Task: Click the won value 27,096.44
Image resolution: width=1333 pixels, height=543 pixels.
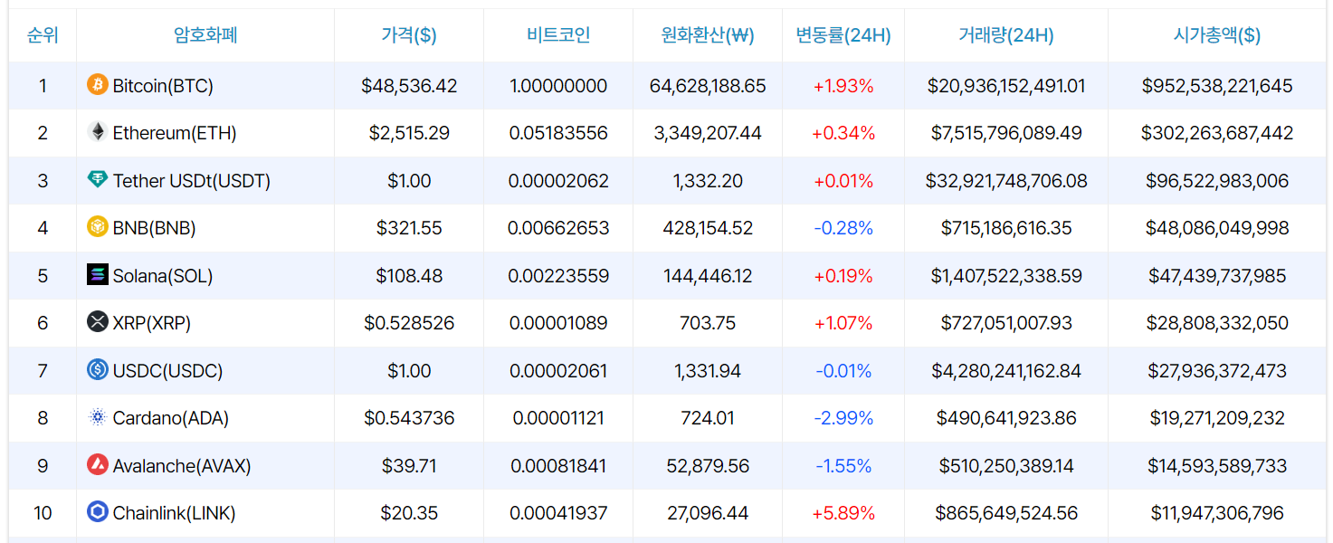Action: (708, 513)
